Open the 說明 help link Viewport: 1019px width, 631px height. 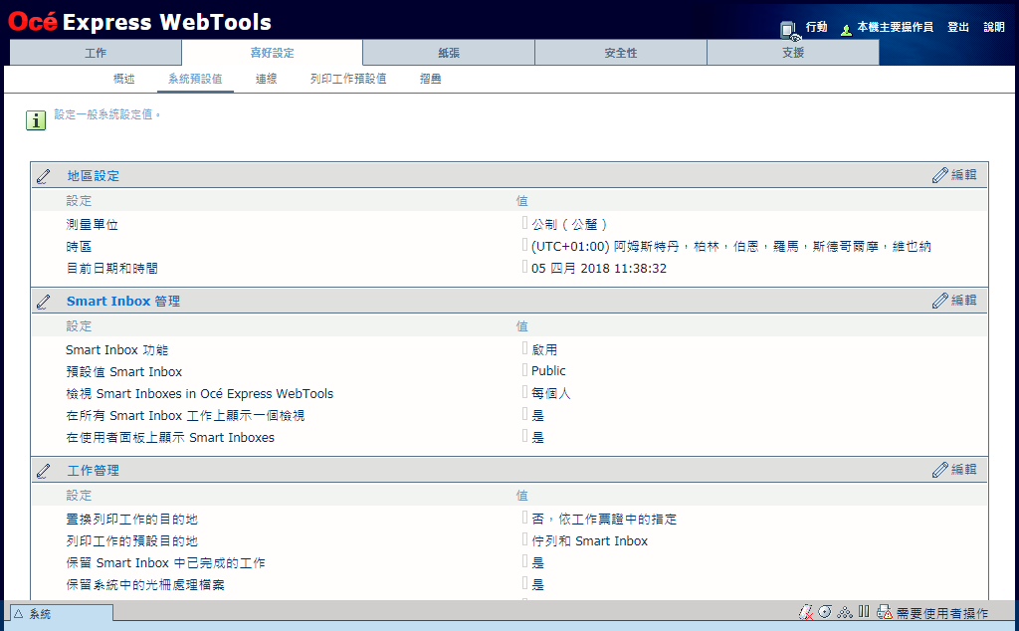pyautogui.click(x=994, y=28)
